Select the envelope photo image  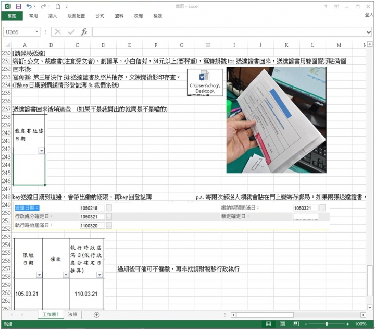276,120
